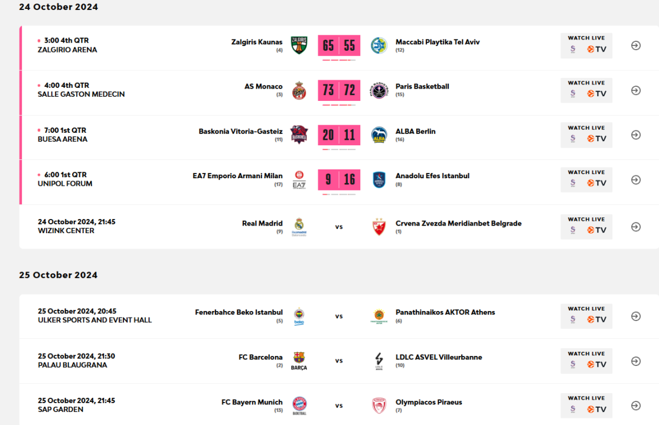Click quarter progress bar under 20–11 score
The width and height of the screenshot is (659, 425).
coord(339,149)
